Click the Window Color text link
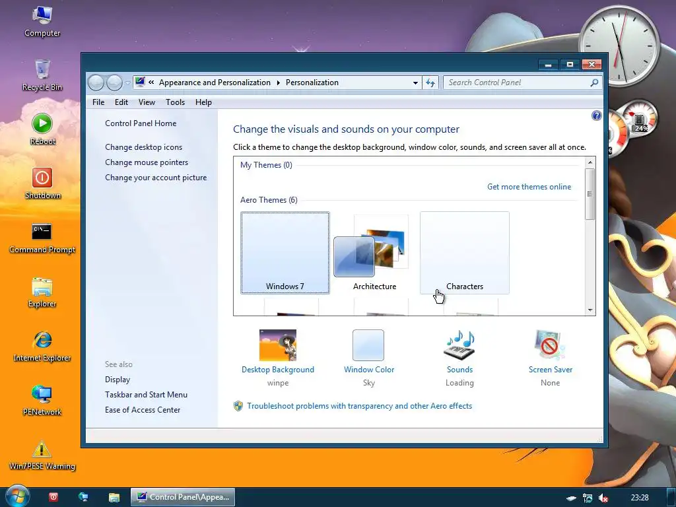 tap(369, 370)
